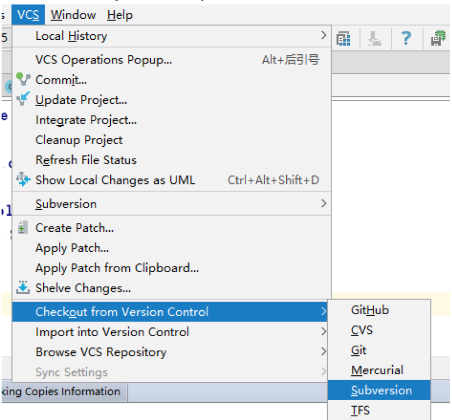Screen dimensions: 452x420
Task: Select Update Project menu item
Action: tap(172, 100)
